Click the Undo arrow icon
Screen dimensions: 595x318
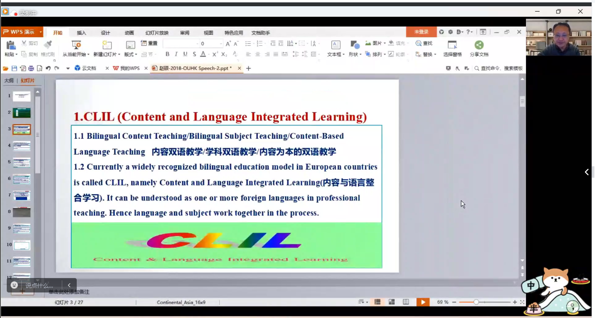[48, 68]
